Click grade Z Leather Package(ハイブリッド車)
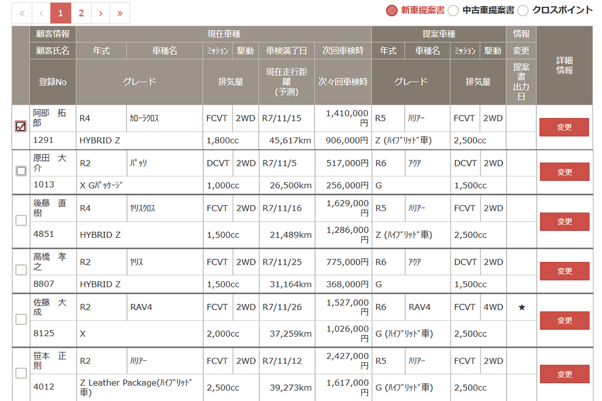 pos(137,387)
